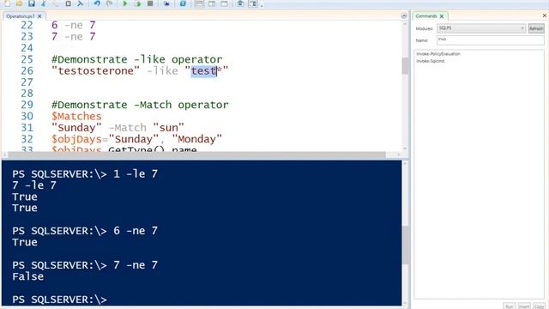Image resolution: width=549 pixels, height=309 pixels.
Task: Click the New script toolbar icon
Action: pyautogui.click(x=7, y=3)
